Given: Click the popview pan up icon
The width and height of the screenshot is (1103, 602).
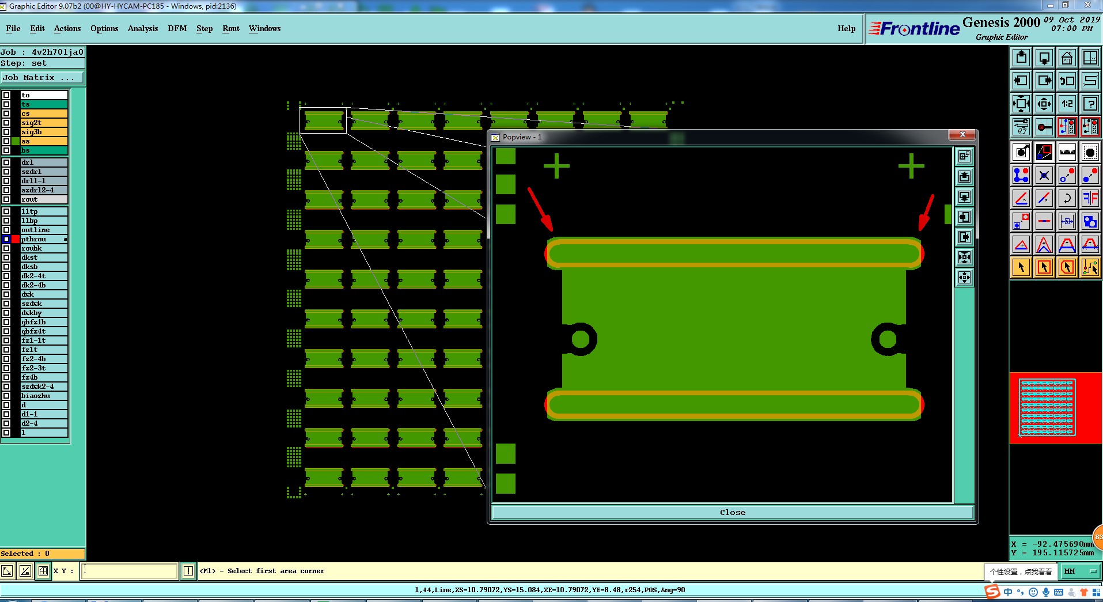Looking at the screenshot, I should point(964,176).
